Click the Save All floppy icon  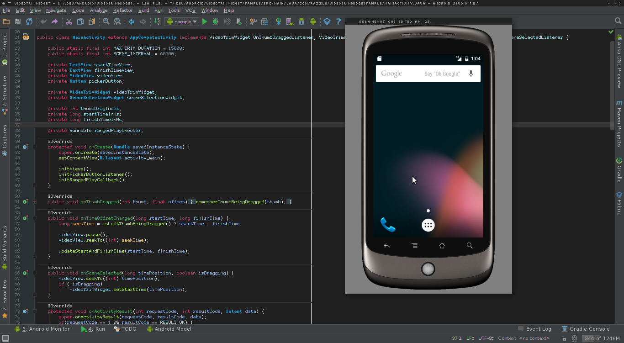pyautogui.click(x=18, y=21)
